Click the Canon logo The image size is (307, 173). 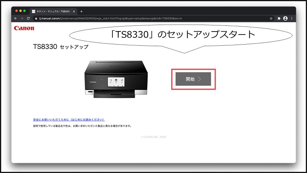click(x=24, y=28)
